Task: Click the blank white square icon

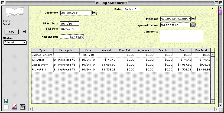Action: coord(6,107)
